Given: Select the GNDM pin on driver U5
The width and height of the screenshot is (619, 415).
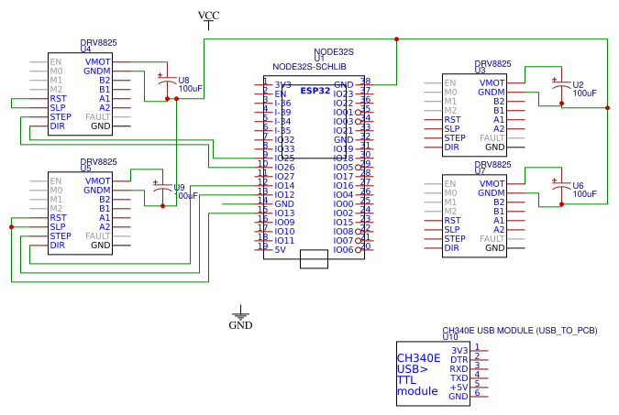Looking at the screenshot, I should click(x=96, y=191).
